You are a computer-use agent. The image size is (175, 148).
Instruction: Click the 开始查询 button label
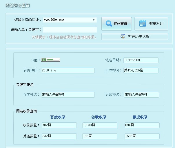[120, 24]
